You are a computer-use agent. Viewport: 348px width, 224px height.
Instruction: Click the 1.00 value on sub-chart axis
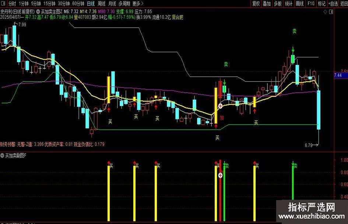tap(344, 160)
